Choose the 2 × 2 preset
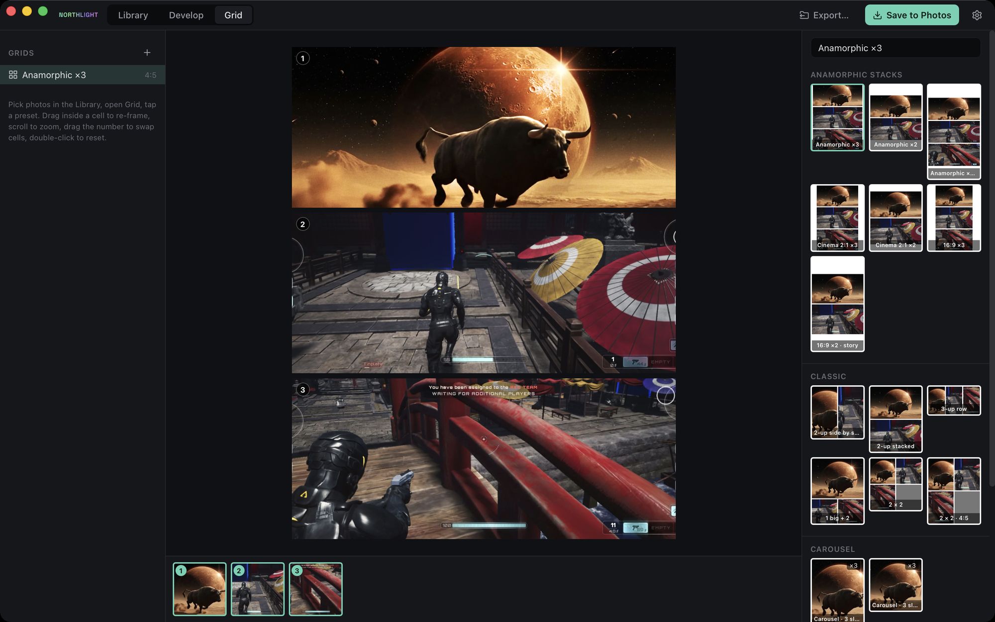Image resolution: width=995 pixels, height=622 pixels. click(x=895, y=484)
